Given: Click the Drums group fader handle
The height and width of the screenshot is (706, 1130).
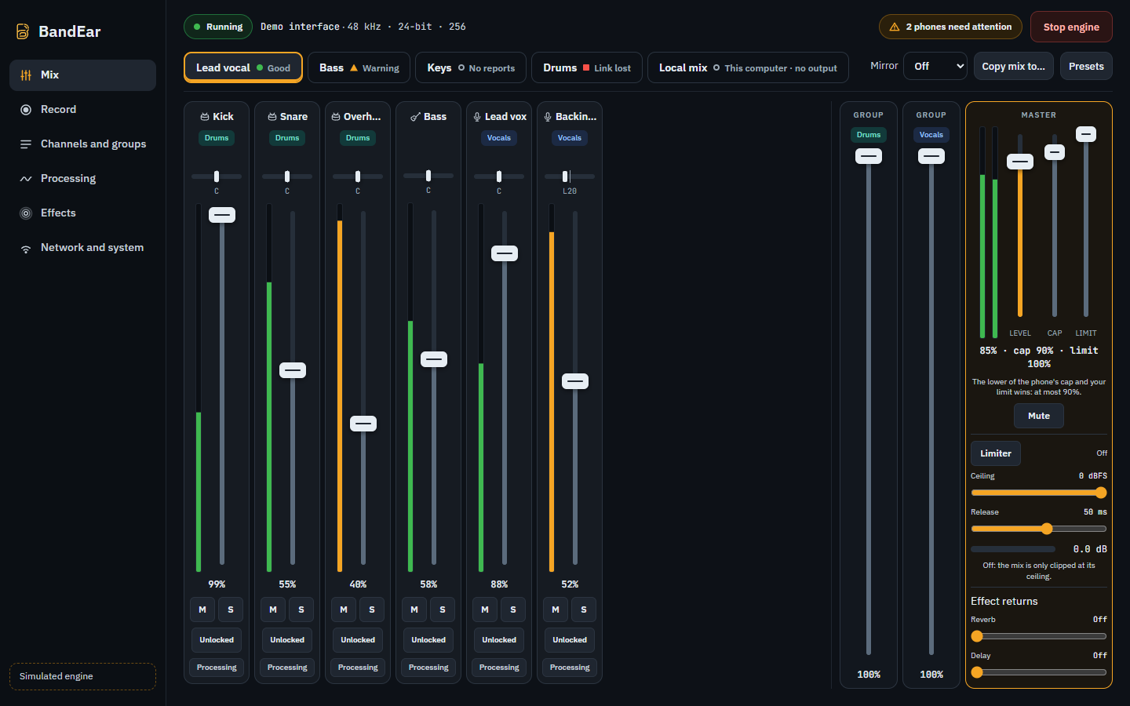Looking at the screenshot, I should [x=869, y=156].
